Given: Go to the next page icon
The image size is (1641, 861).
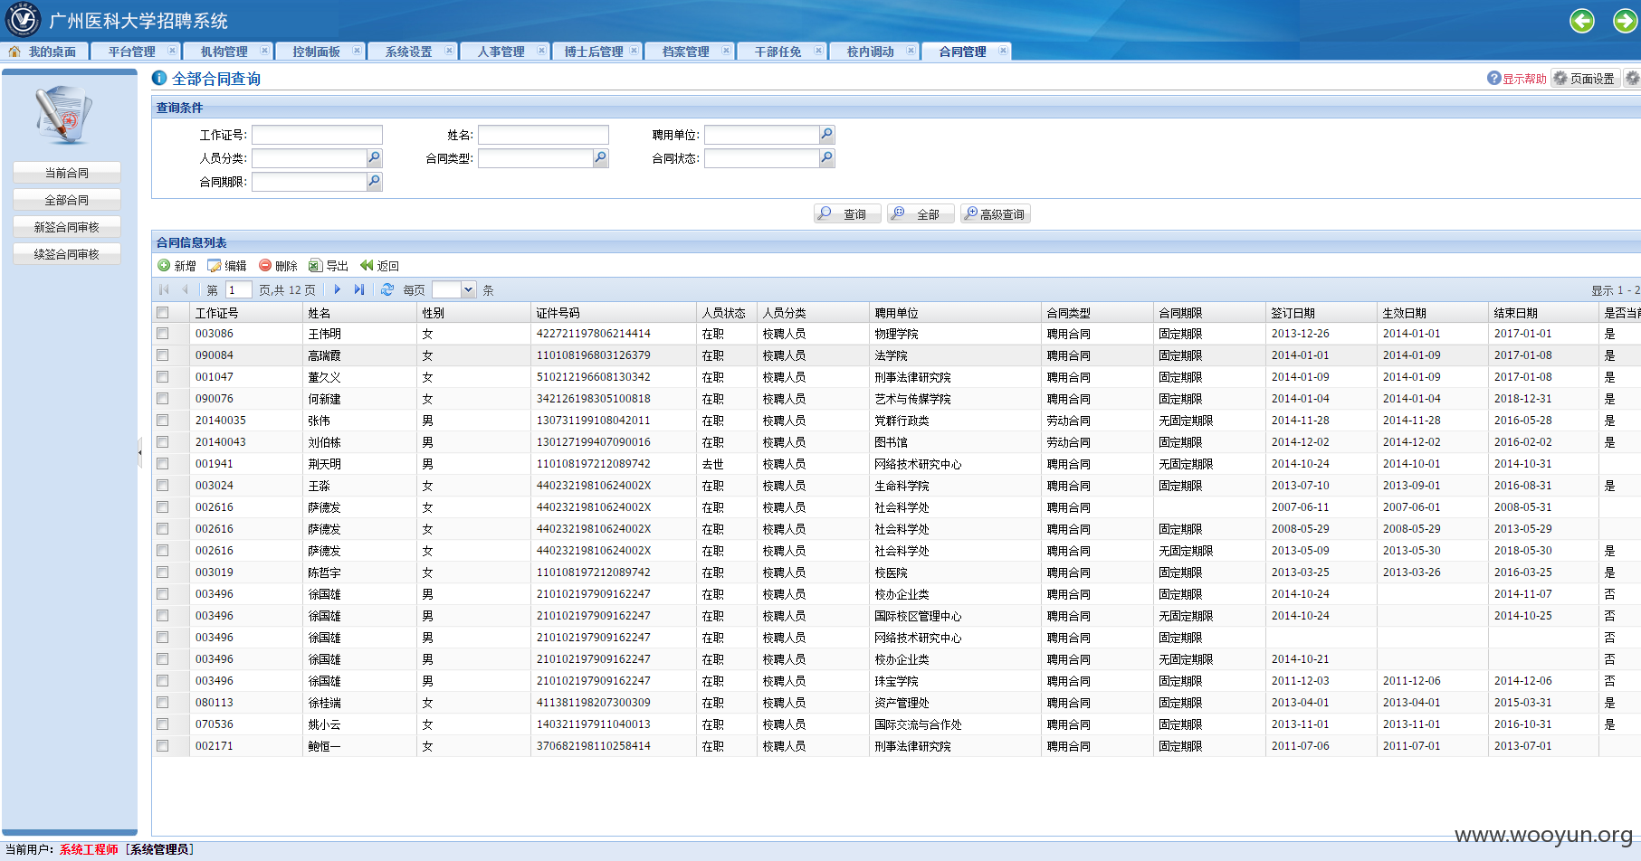Looking at the screenshot, I should pyautogui.click(x=338, y=289).
